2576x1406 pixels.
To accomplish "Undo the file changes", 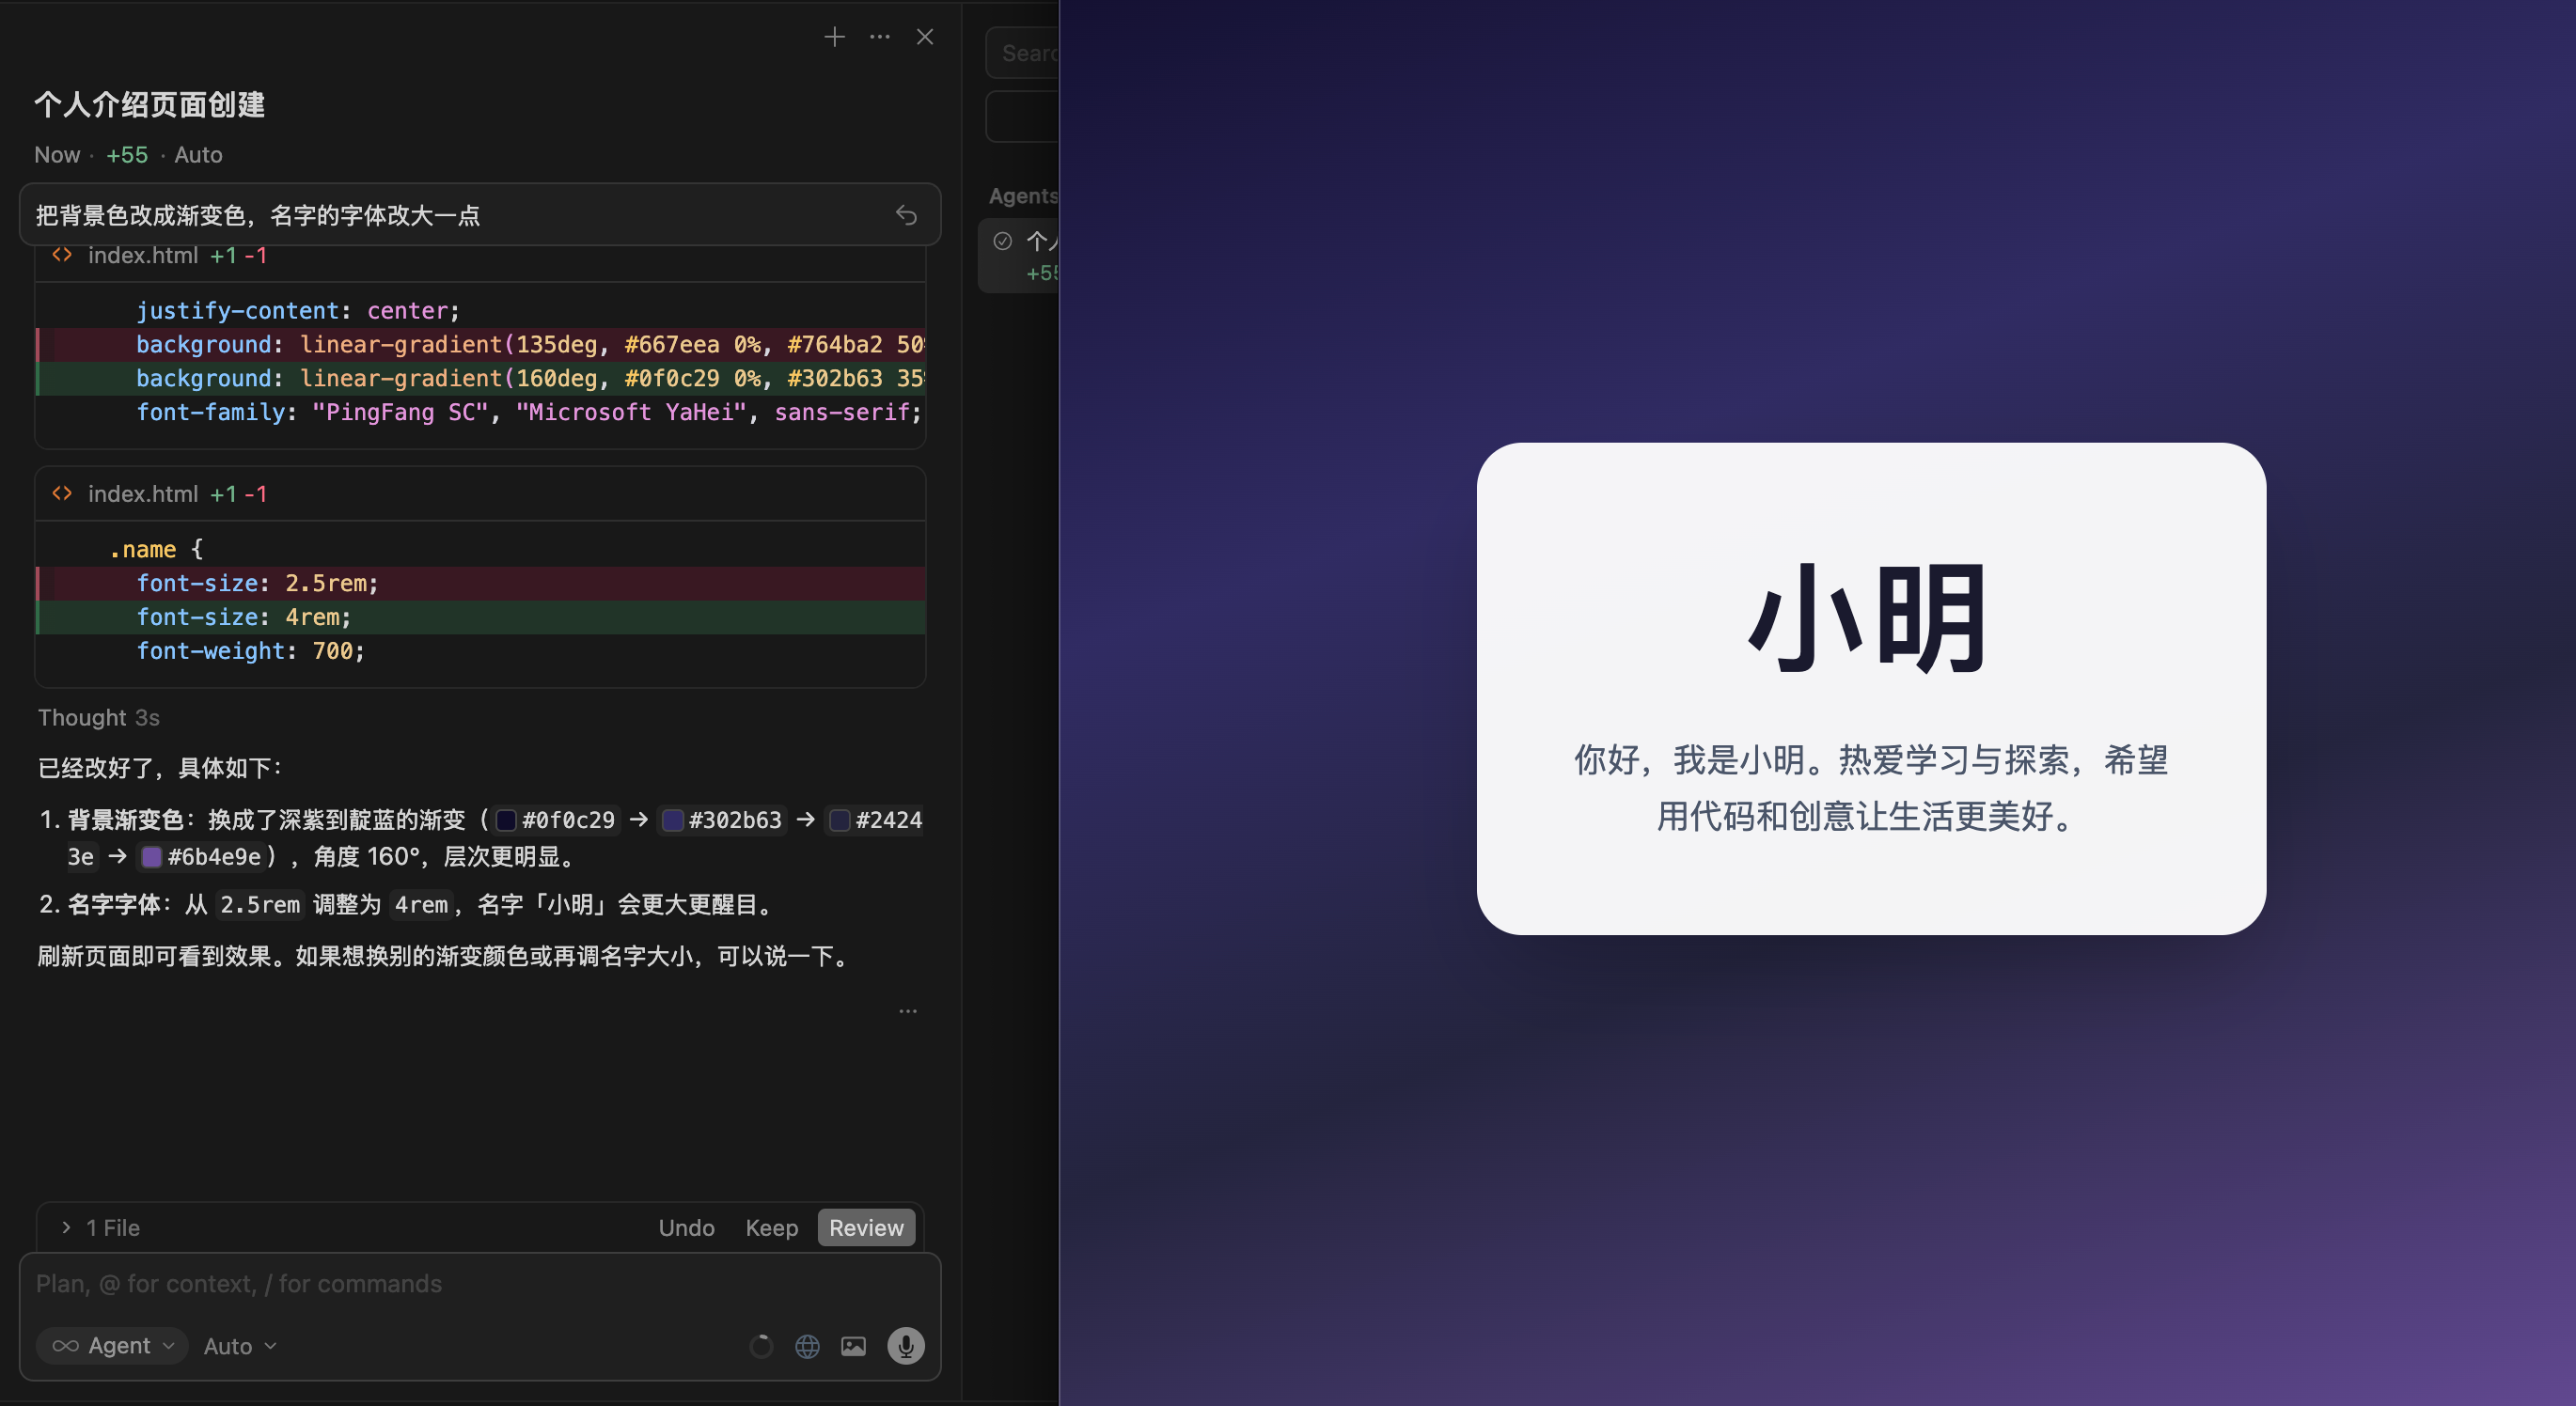I will pyautogui.click(x=686, y=1227).
